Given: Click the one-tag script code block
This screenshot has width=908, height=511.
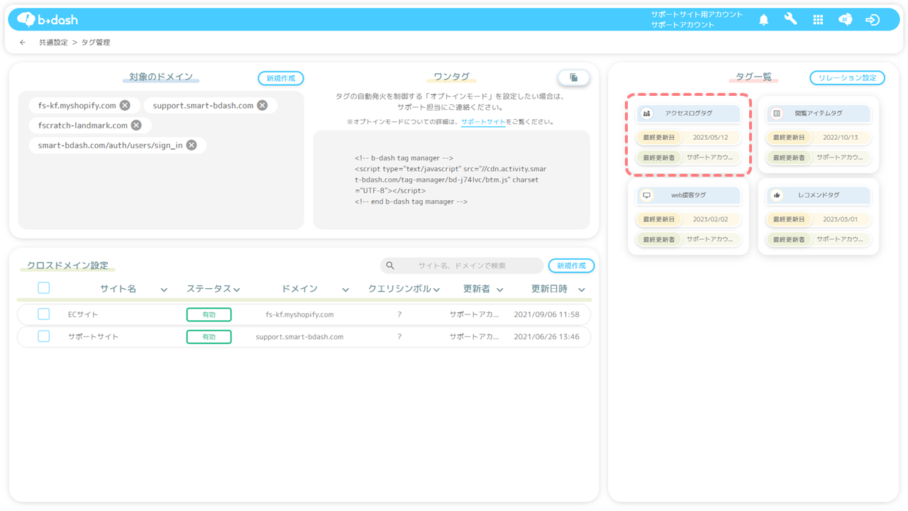Looking at the screenshot, I should [451, 180].
